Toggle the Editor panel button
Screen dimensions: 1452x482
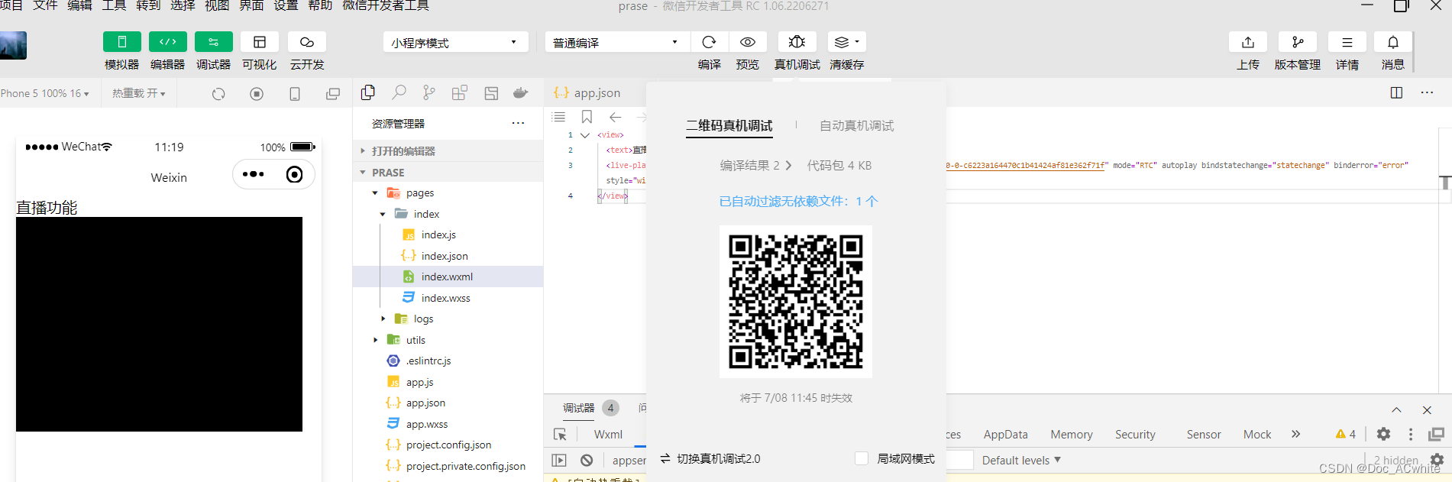(x=168, y=42)
